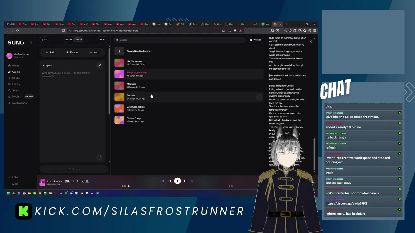Open the Grok Song Tables workspace
This screenshot has height=233, width=415.
[x=190, y=108]
